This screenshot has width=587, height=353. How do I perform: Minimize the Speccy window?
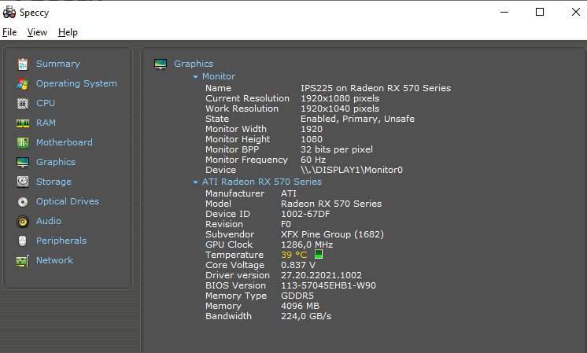click(504, 12)
